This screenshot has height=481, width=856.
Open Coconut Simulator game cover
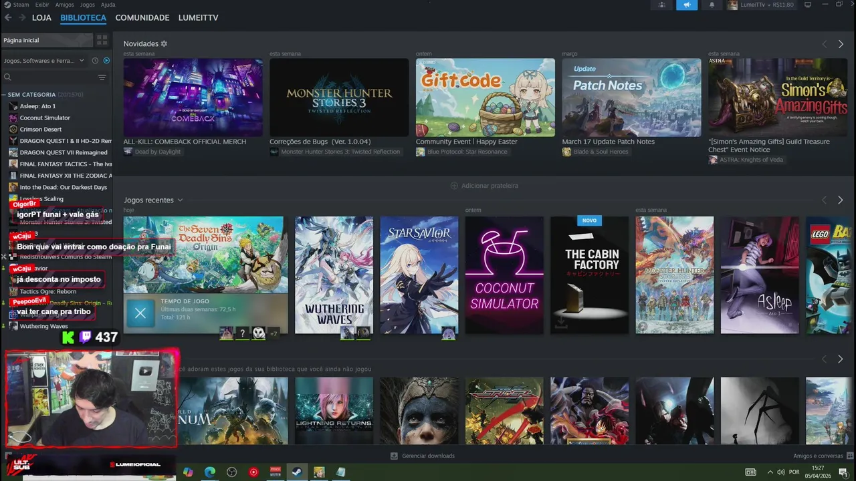[504, 275]
